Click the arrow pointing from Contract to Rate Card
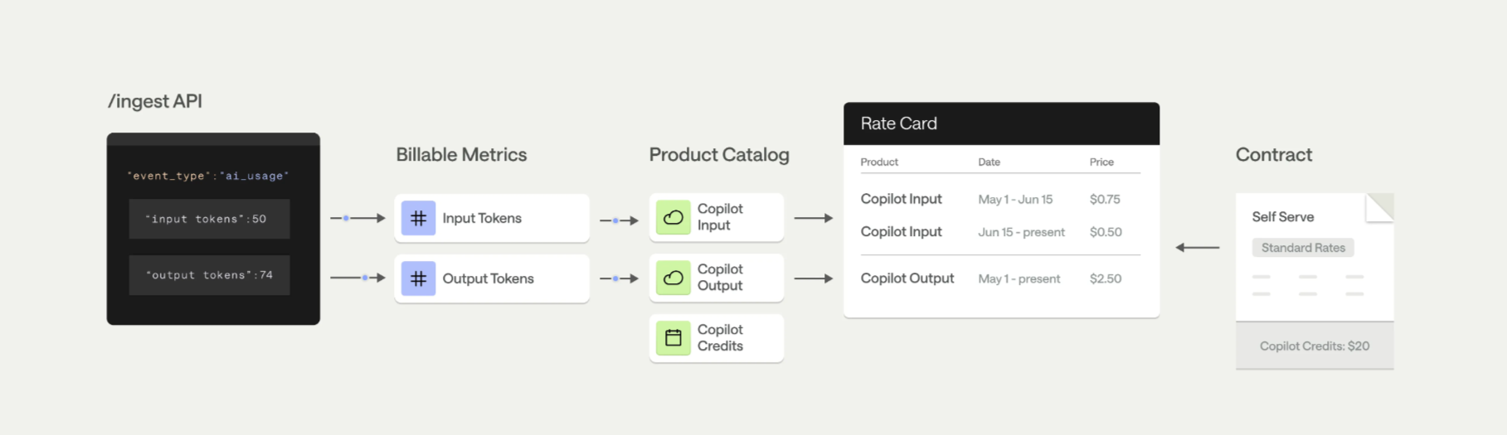This screenshot has width=1507, height=435. (x=1197, y=248)
